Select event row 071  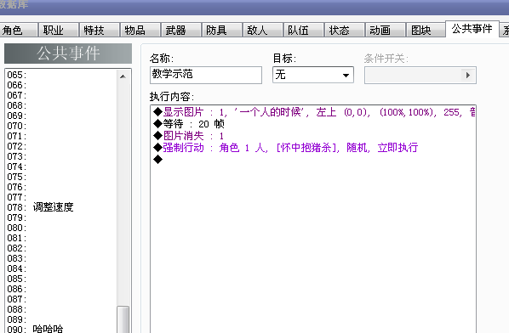61,136
